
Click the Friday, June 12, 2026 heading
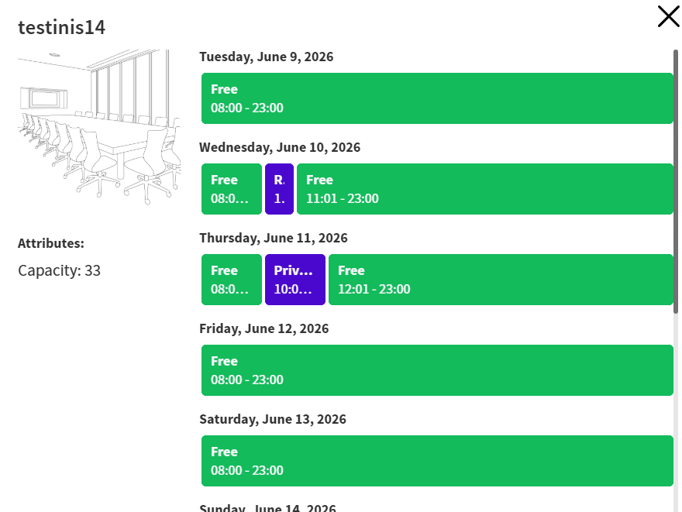264,328
